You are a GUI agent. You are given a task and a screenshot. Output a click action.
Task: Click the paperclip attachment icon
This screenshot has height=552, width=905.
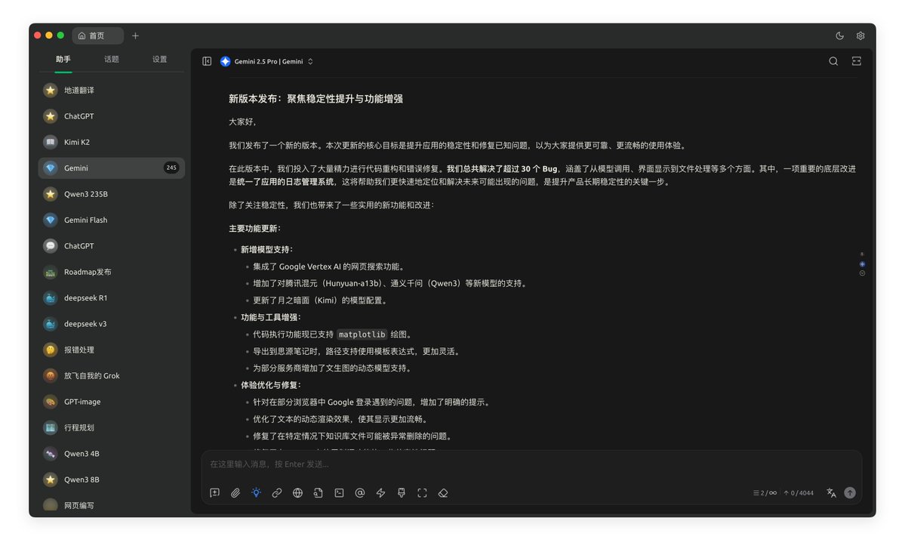235,492
